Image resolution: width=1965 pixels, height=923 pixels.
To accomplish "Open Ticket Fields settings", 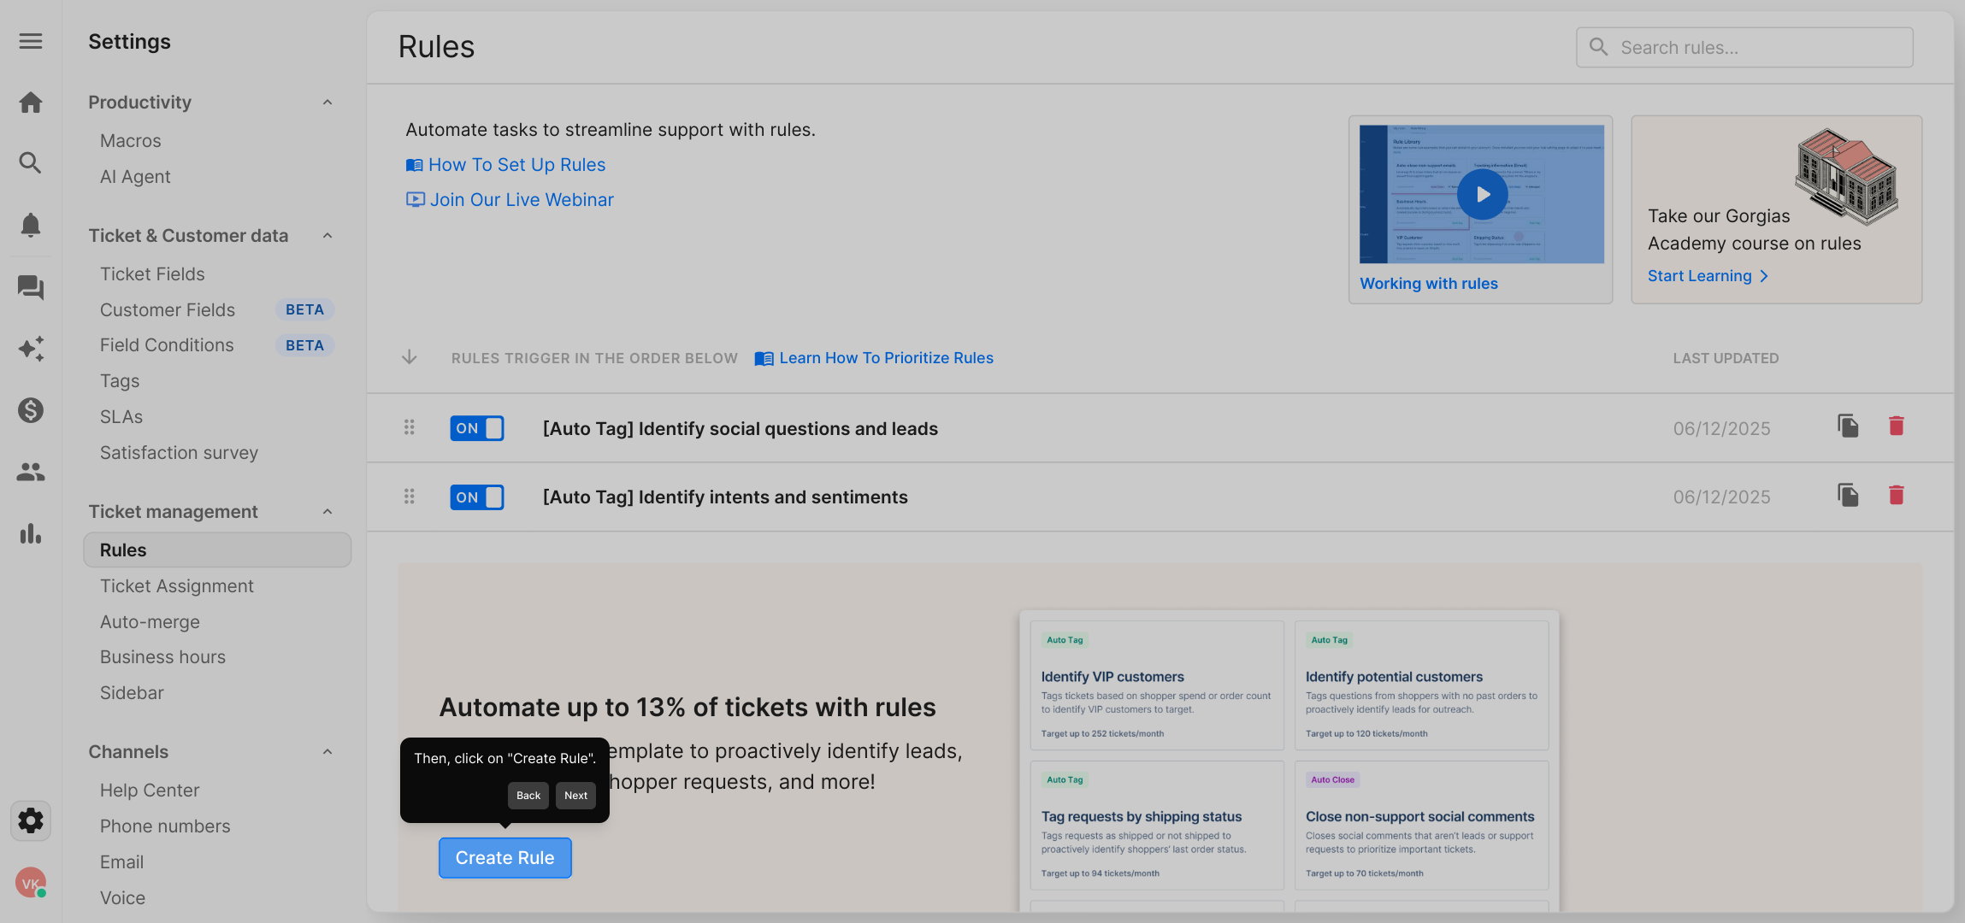I will point(152,274).
